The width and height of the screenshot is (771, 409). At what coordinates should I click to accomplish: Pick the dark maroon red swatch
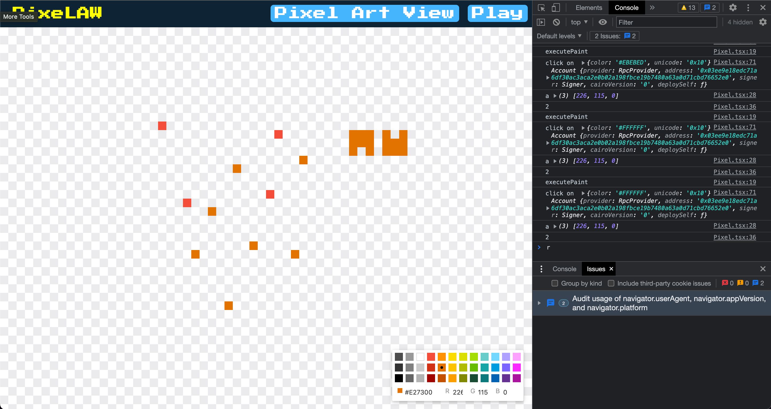coord(431,378)
